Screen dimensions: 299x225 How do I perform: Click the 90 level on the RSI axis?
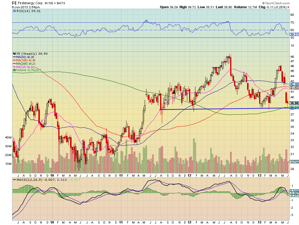(x=292, y=15)
